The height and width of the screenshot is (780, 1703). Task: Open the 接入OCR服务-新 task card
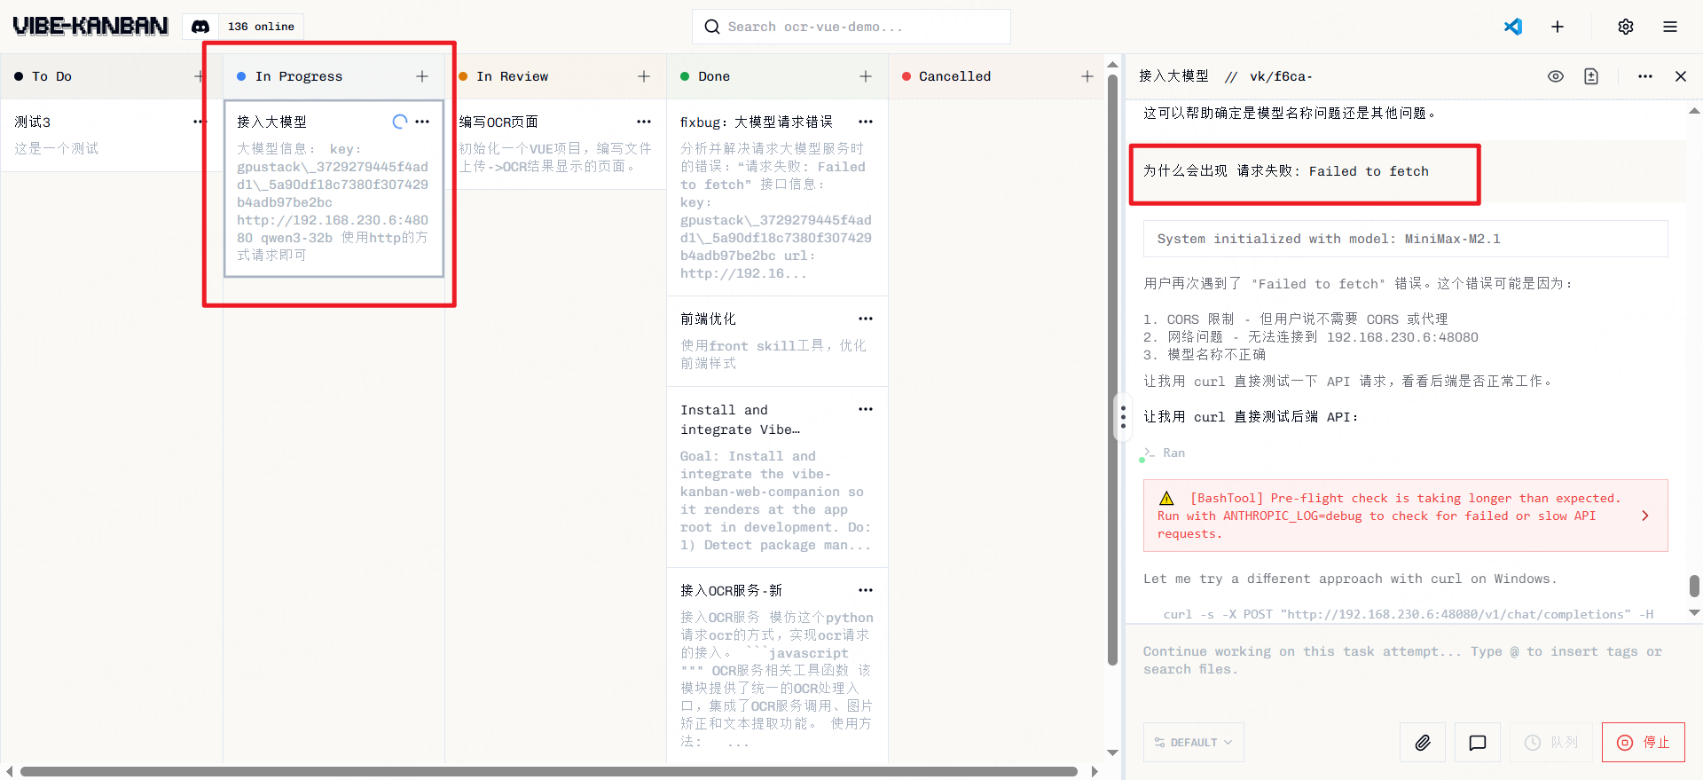(x=777, y=666)
